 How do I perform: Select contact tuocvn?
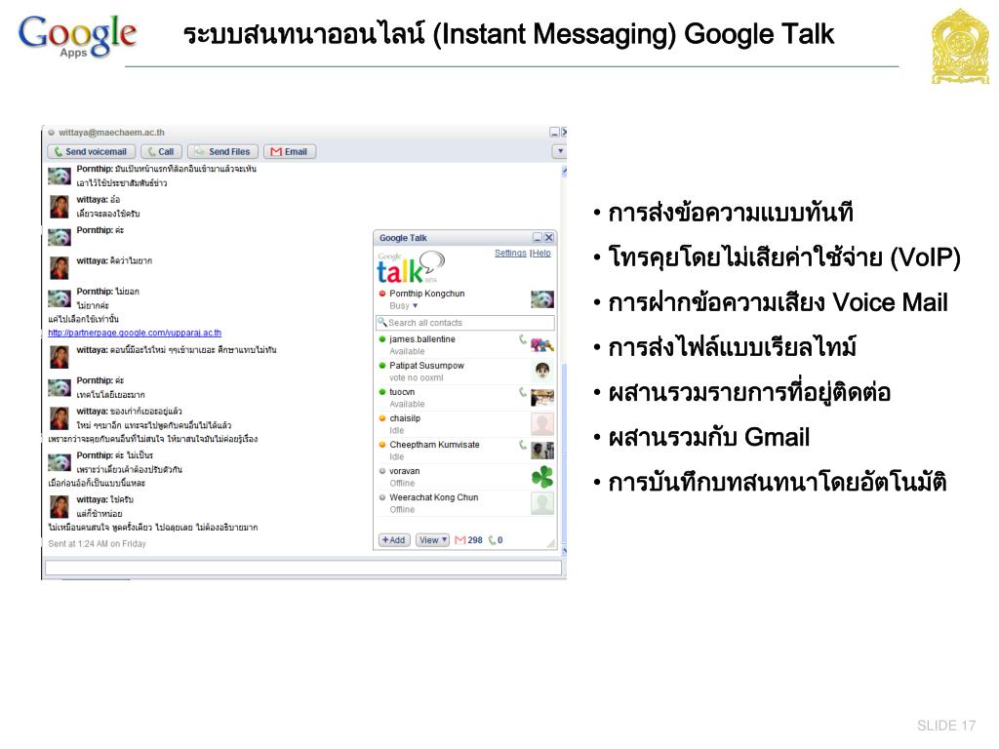[465, 398]
